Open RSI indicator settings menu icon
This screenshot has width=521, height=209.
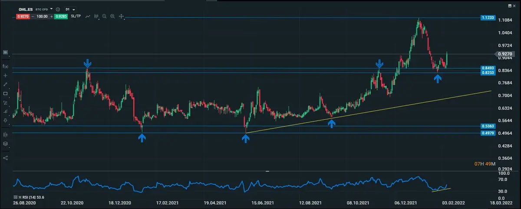[x=16, y=197]
